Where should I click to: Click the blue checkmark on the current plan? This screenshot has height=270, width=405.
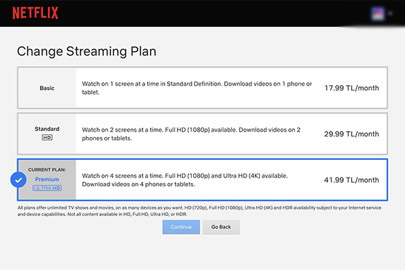(18, 180)
